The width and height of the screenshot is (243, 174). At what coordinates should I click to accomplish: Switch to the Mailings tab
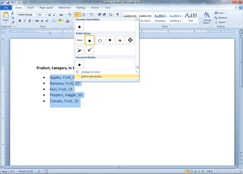[81, 7]
